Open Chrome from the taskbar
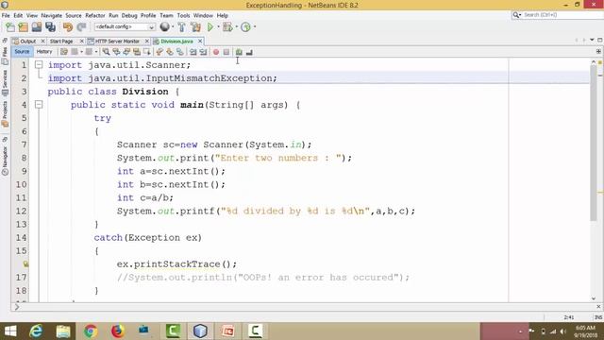Viewport: 604px width, 340px height. (91, 331)
